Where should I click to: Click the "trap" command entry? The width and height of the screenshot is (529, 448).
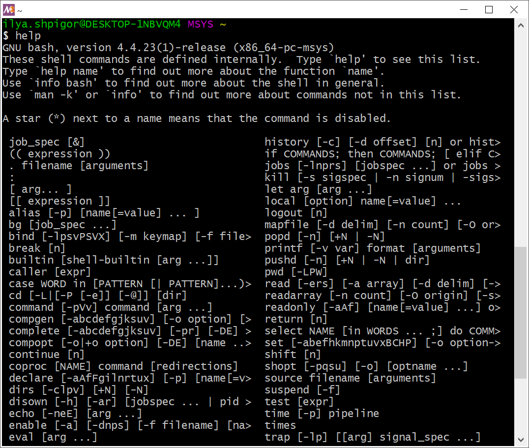[x=277, y=437]
